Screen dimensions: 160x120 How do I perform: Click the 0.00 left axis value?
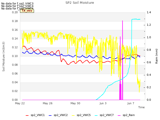[x=15, y=100]
